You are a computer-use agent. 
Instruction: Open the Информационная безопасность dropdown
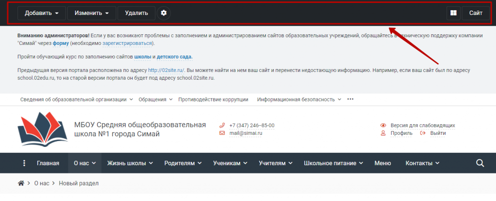299,100
